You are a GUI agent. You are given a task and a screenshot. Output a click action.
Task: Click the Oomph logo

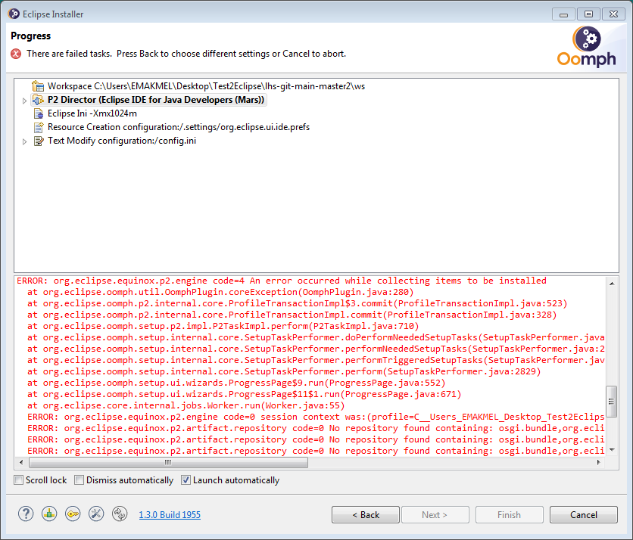pyautogui.click(x=587, y=47)
